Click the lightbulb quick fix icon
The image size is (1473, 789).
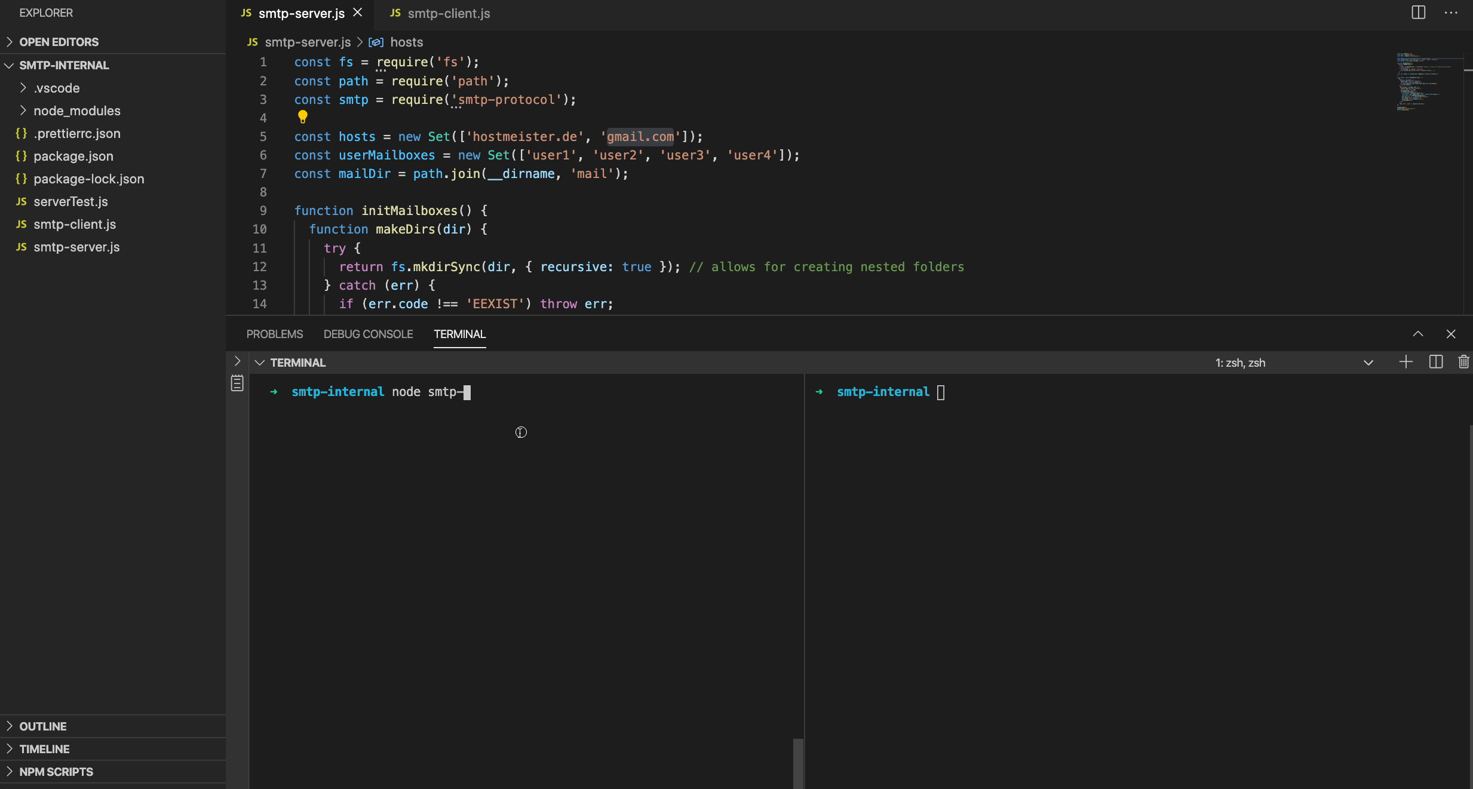click(x=302, y=117)
